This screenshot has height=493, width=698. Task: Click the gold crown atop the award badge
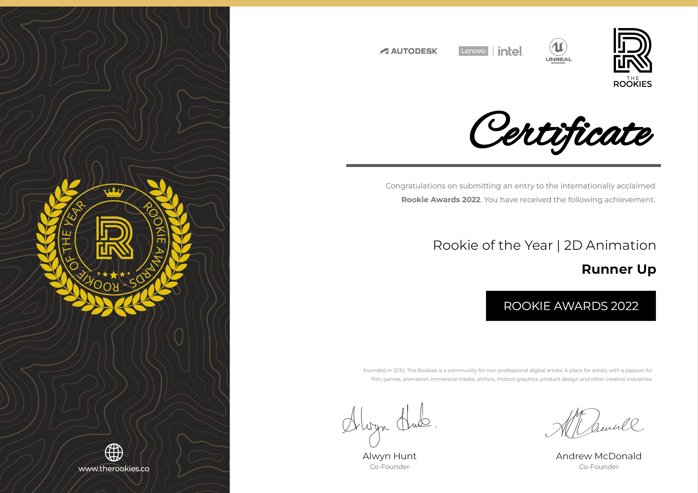114,192
